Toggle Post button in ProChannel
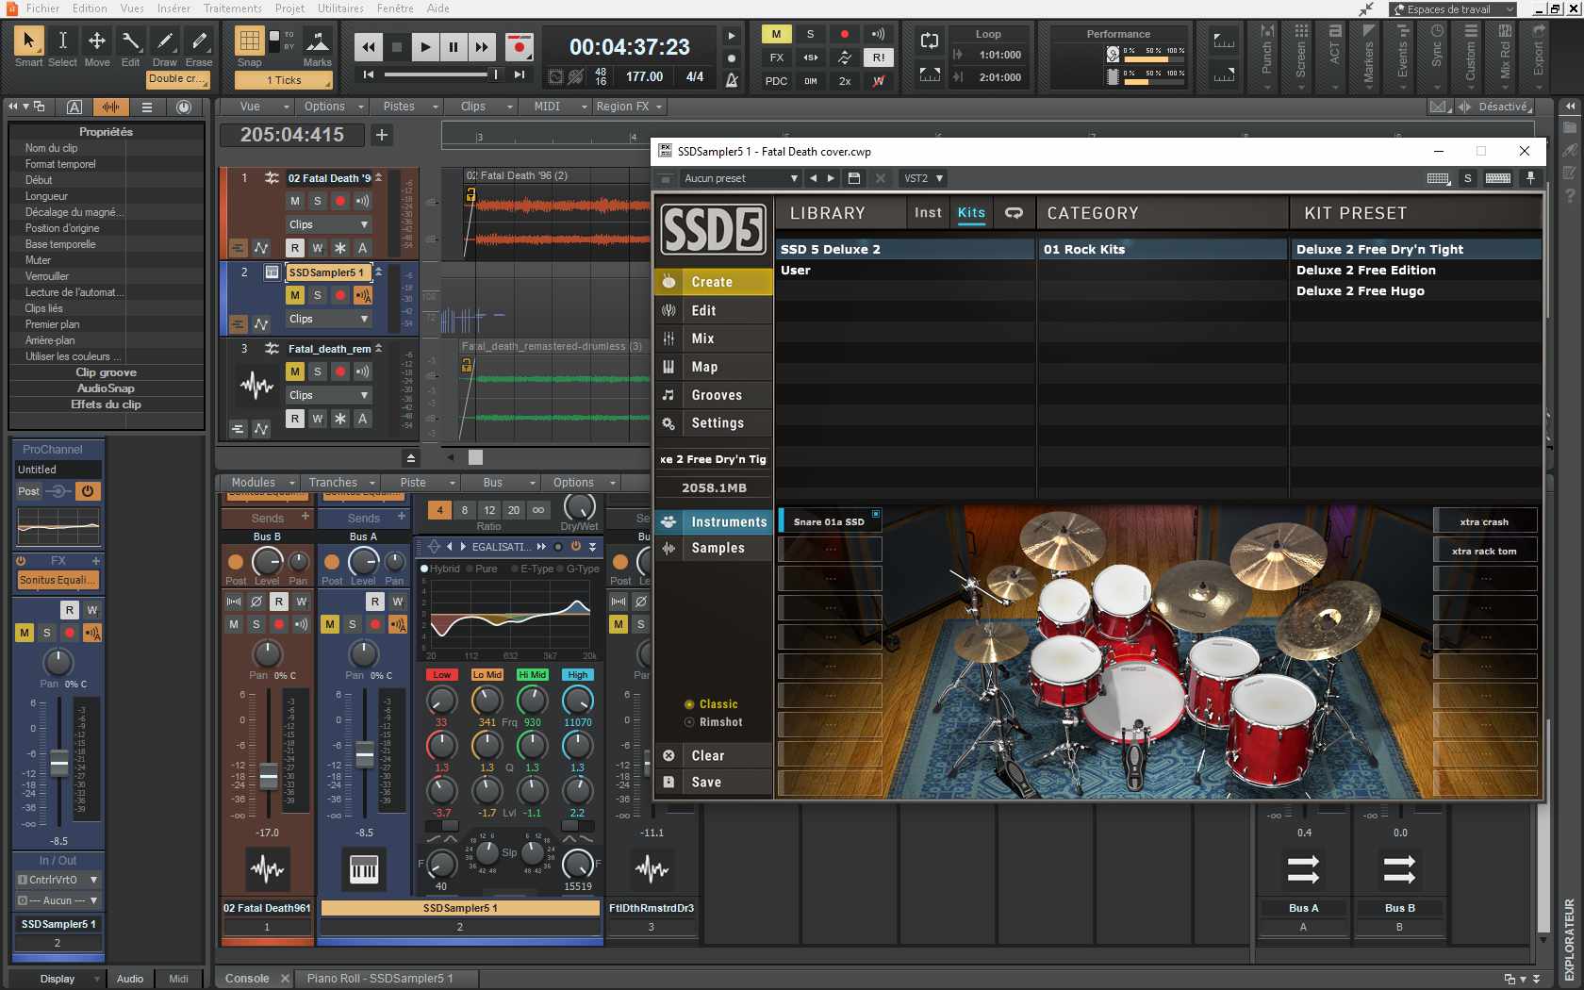Screen dimensions: 1584x990 pos(29,491)
